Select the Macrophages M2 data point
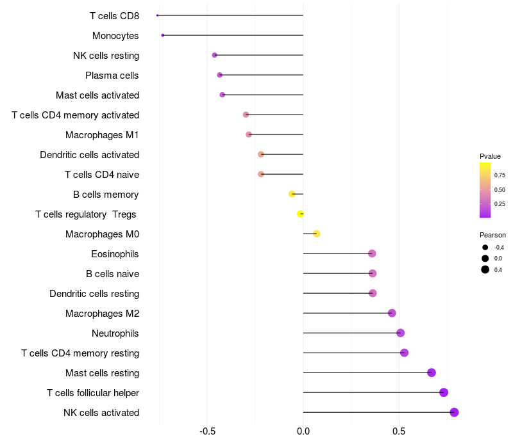 [x=392, y=313]
